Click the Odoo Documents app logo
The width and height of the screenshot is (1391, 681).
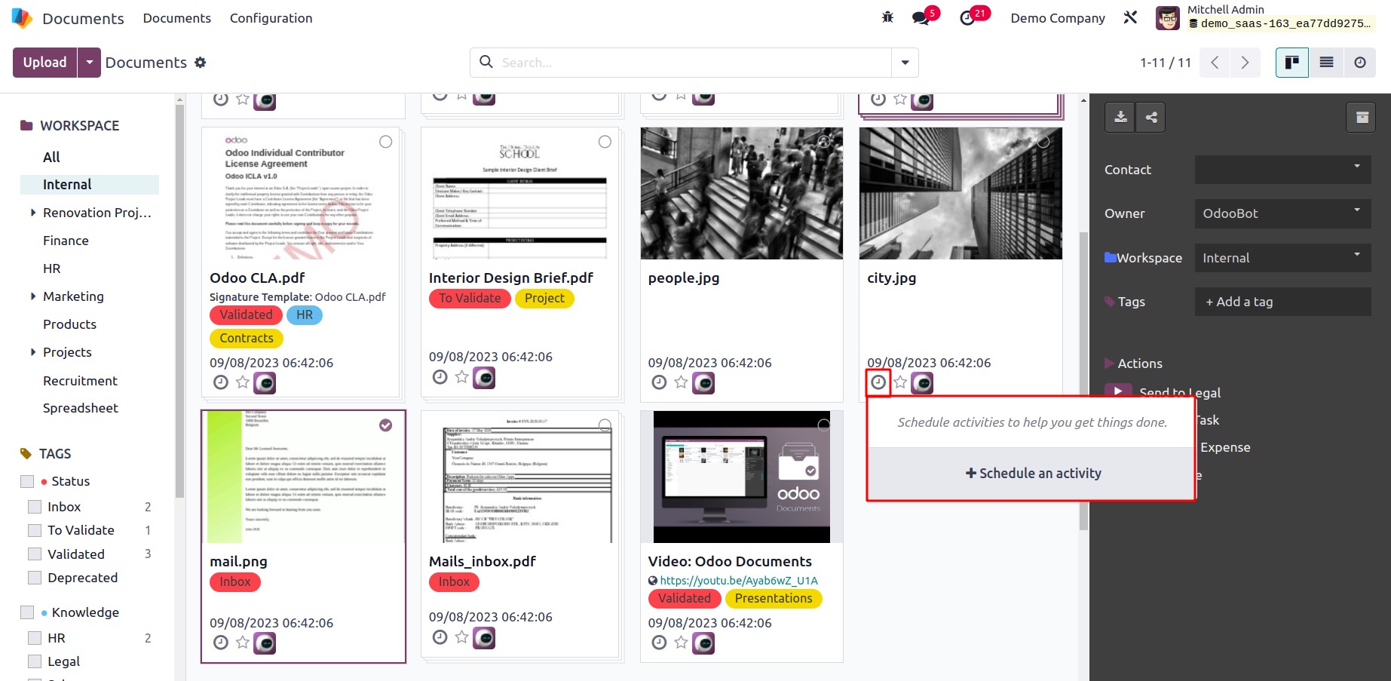[x=23, y=18]
